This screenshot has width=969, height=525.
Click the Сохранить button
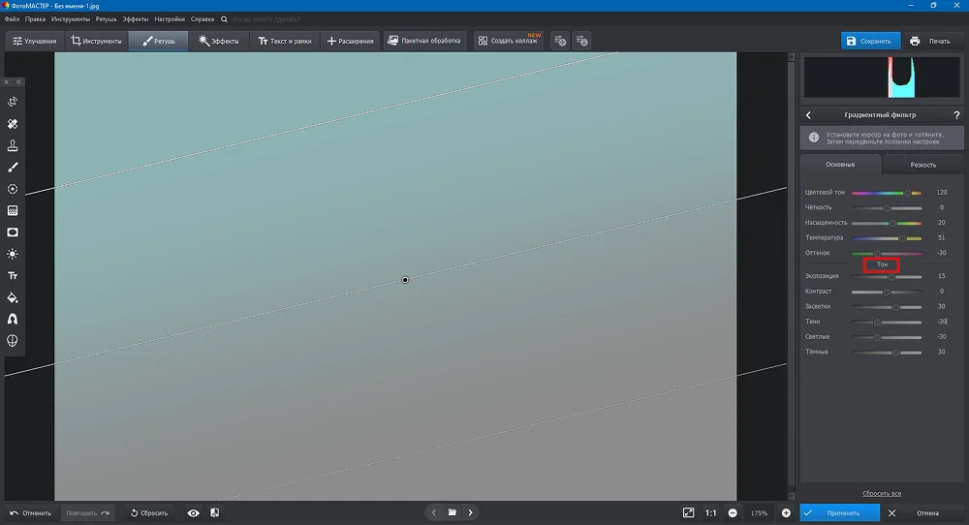870,41
